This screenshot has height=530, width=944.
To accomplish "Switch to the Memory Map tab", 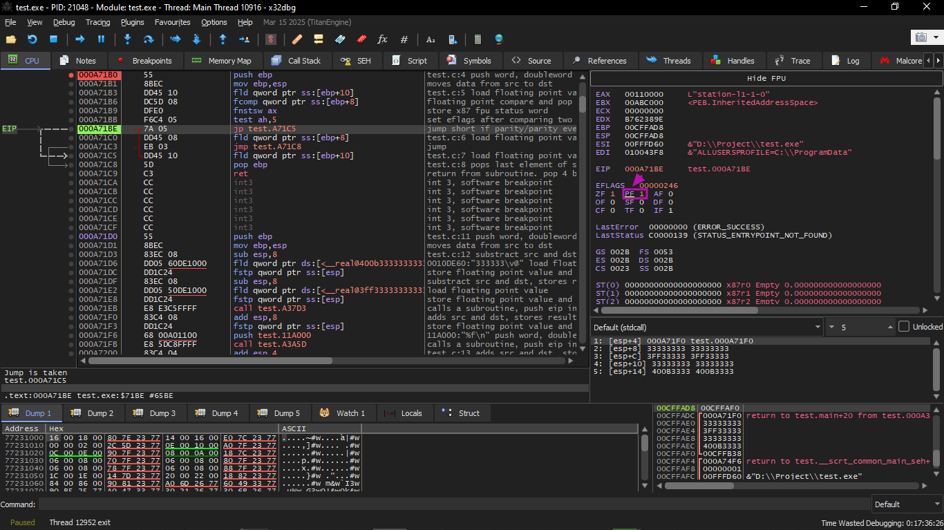I will (222, 61).
